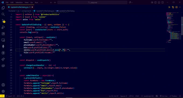Image resolution: width=183 pixels, height=98 pixels.
Task: Click line number 23 in gutter
Action: click(x=11, y=50)
